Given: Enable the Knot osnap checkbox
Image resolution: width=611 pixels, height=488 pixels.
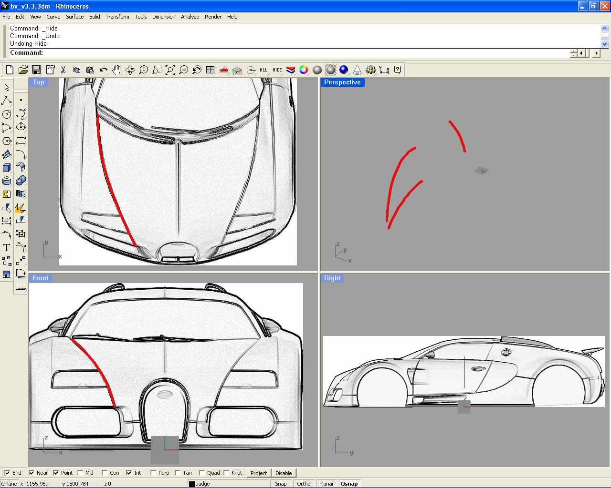Looking at the screenshot, I should coord(226,473).
